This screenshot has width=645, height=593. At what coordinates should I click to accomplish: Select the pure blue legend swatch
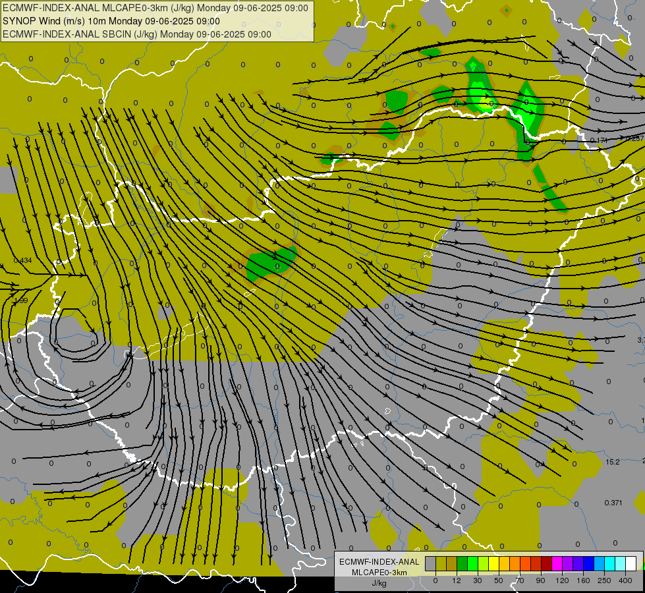589,563
